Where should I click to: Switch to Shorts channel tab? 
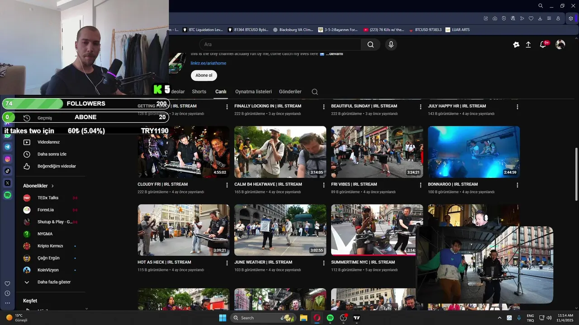click(199, 92)
